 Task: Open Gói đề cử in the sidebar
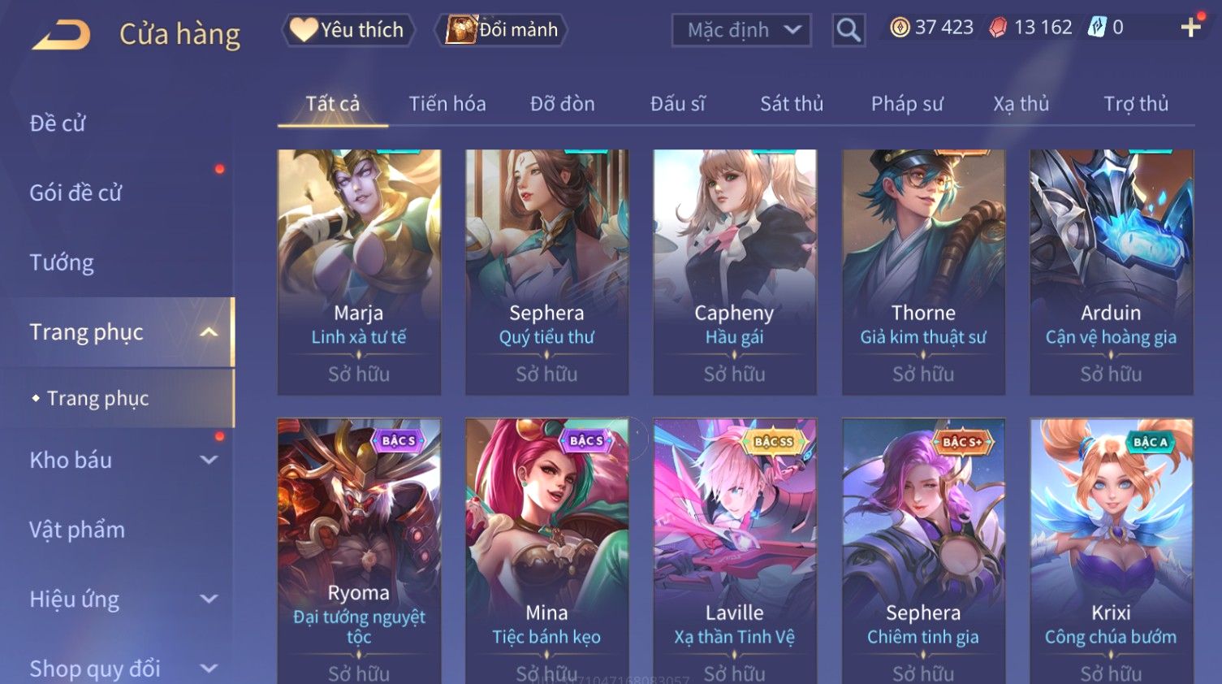(x=76, y=193)
